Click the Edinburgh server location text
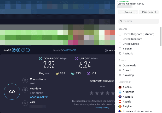This screenshot has height=113, width=162. (37, 93)
